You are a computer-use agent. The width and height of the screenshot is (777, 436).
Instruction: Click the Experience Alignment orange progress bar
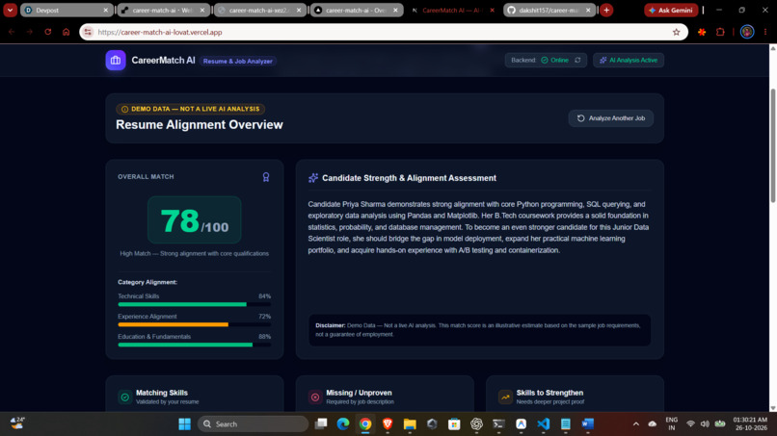[195, 324]
